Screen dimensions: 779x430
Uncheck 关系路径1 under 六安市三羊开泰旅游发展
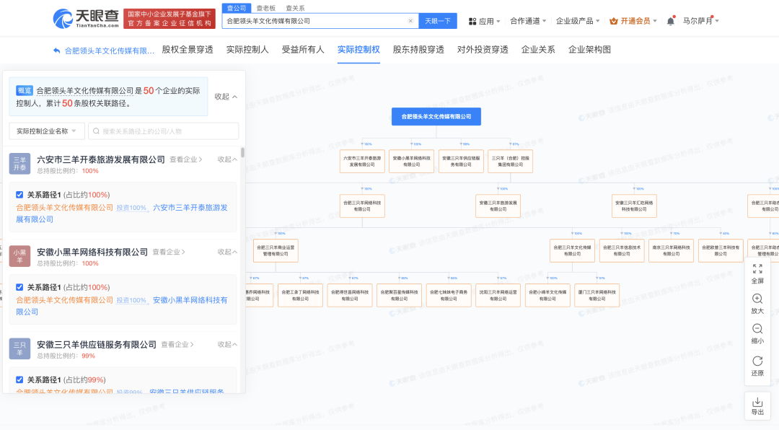click(x=19, y=194)
